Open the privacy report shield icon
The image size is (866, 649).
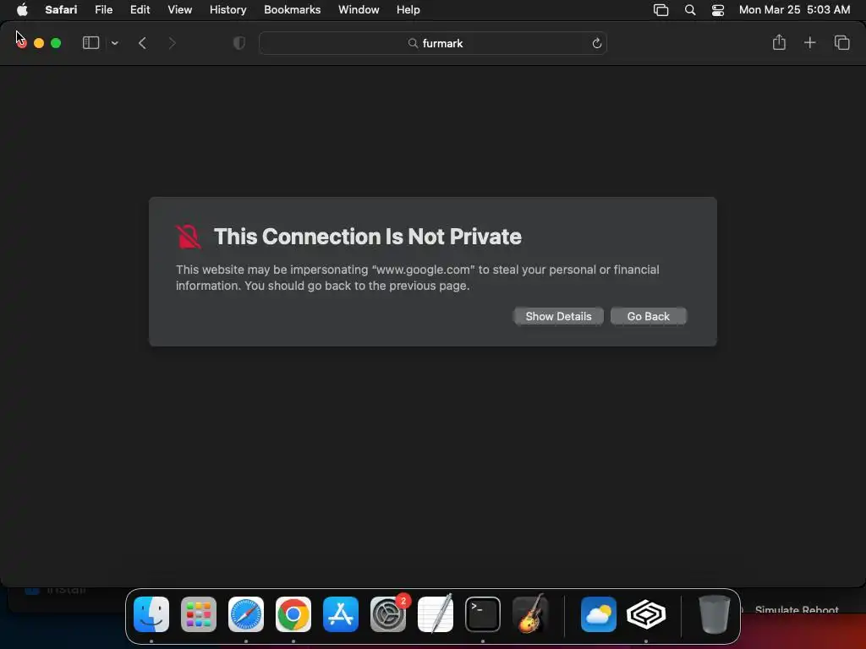tap(239, 43)
